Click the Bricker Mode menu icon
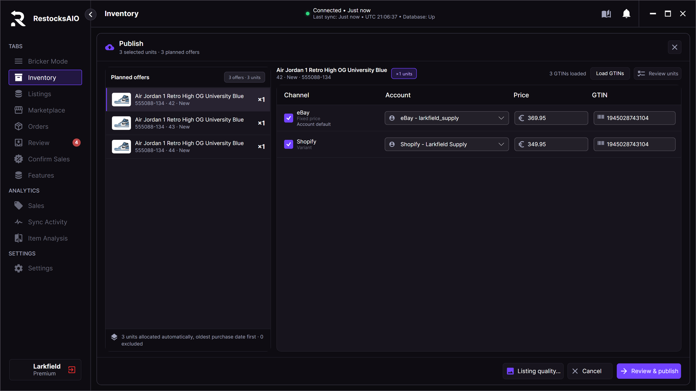696x391 pixels. (18, 61)
